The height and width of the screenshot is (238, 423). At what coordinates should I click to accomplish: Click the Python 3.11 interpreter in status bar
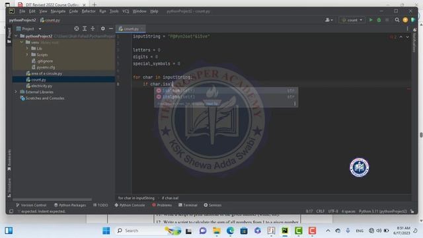383,212
